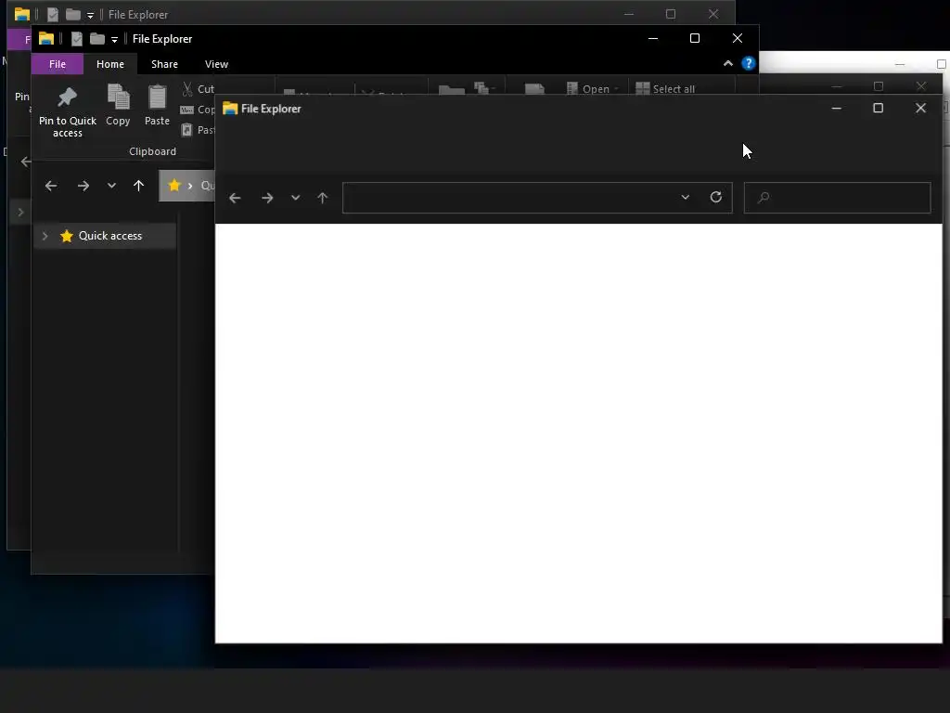The width and height of the screenshot is (950, 713).
Task: Click Pin to Quick access in the ribbon
Action: point(67,111)
